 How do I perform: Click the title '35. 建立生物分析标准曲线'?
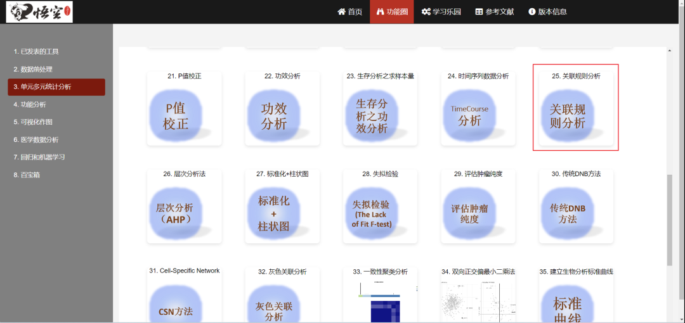[576, 272]
